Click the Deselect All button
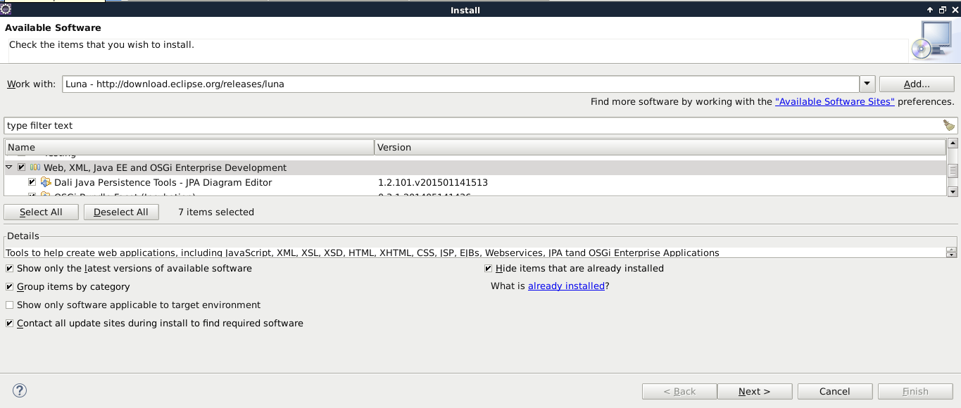This screenshot has height=408, width=961. pyautogui.click(x=121, y=212)
